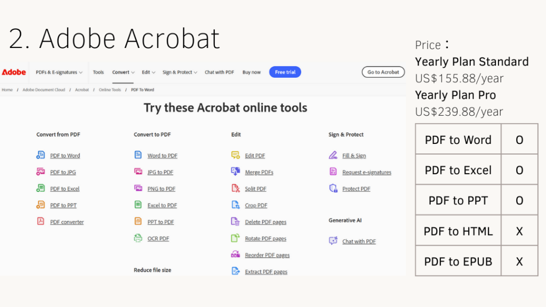Screen dimensions: 546x307
Task: Click the Free trial button
Action: coord(285,72)
